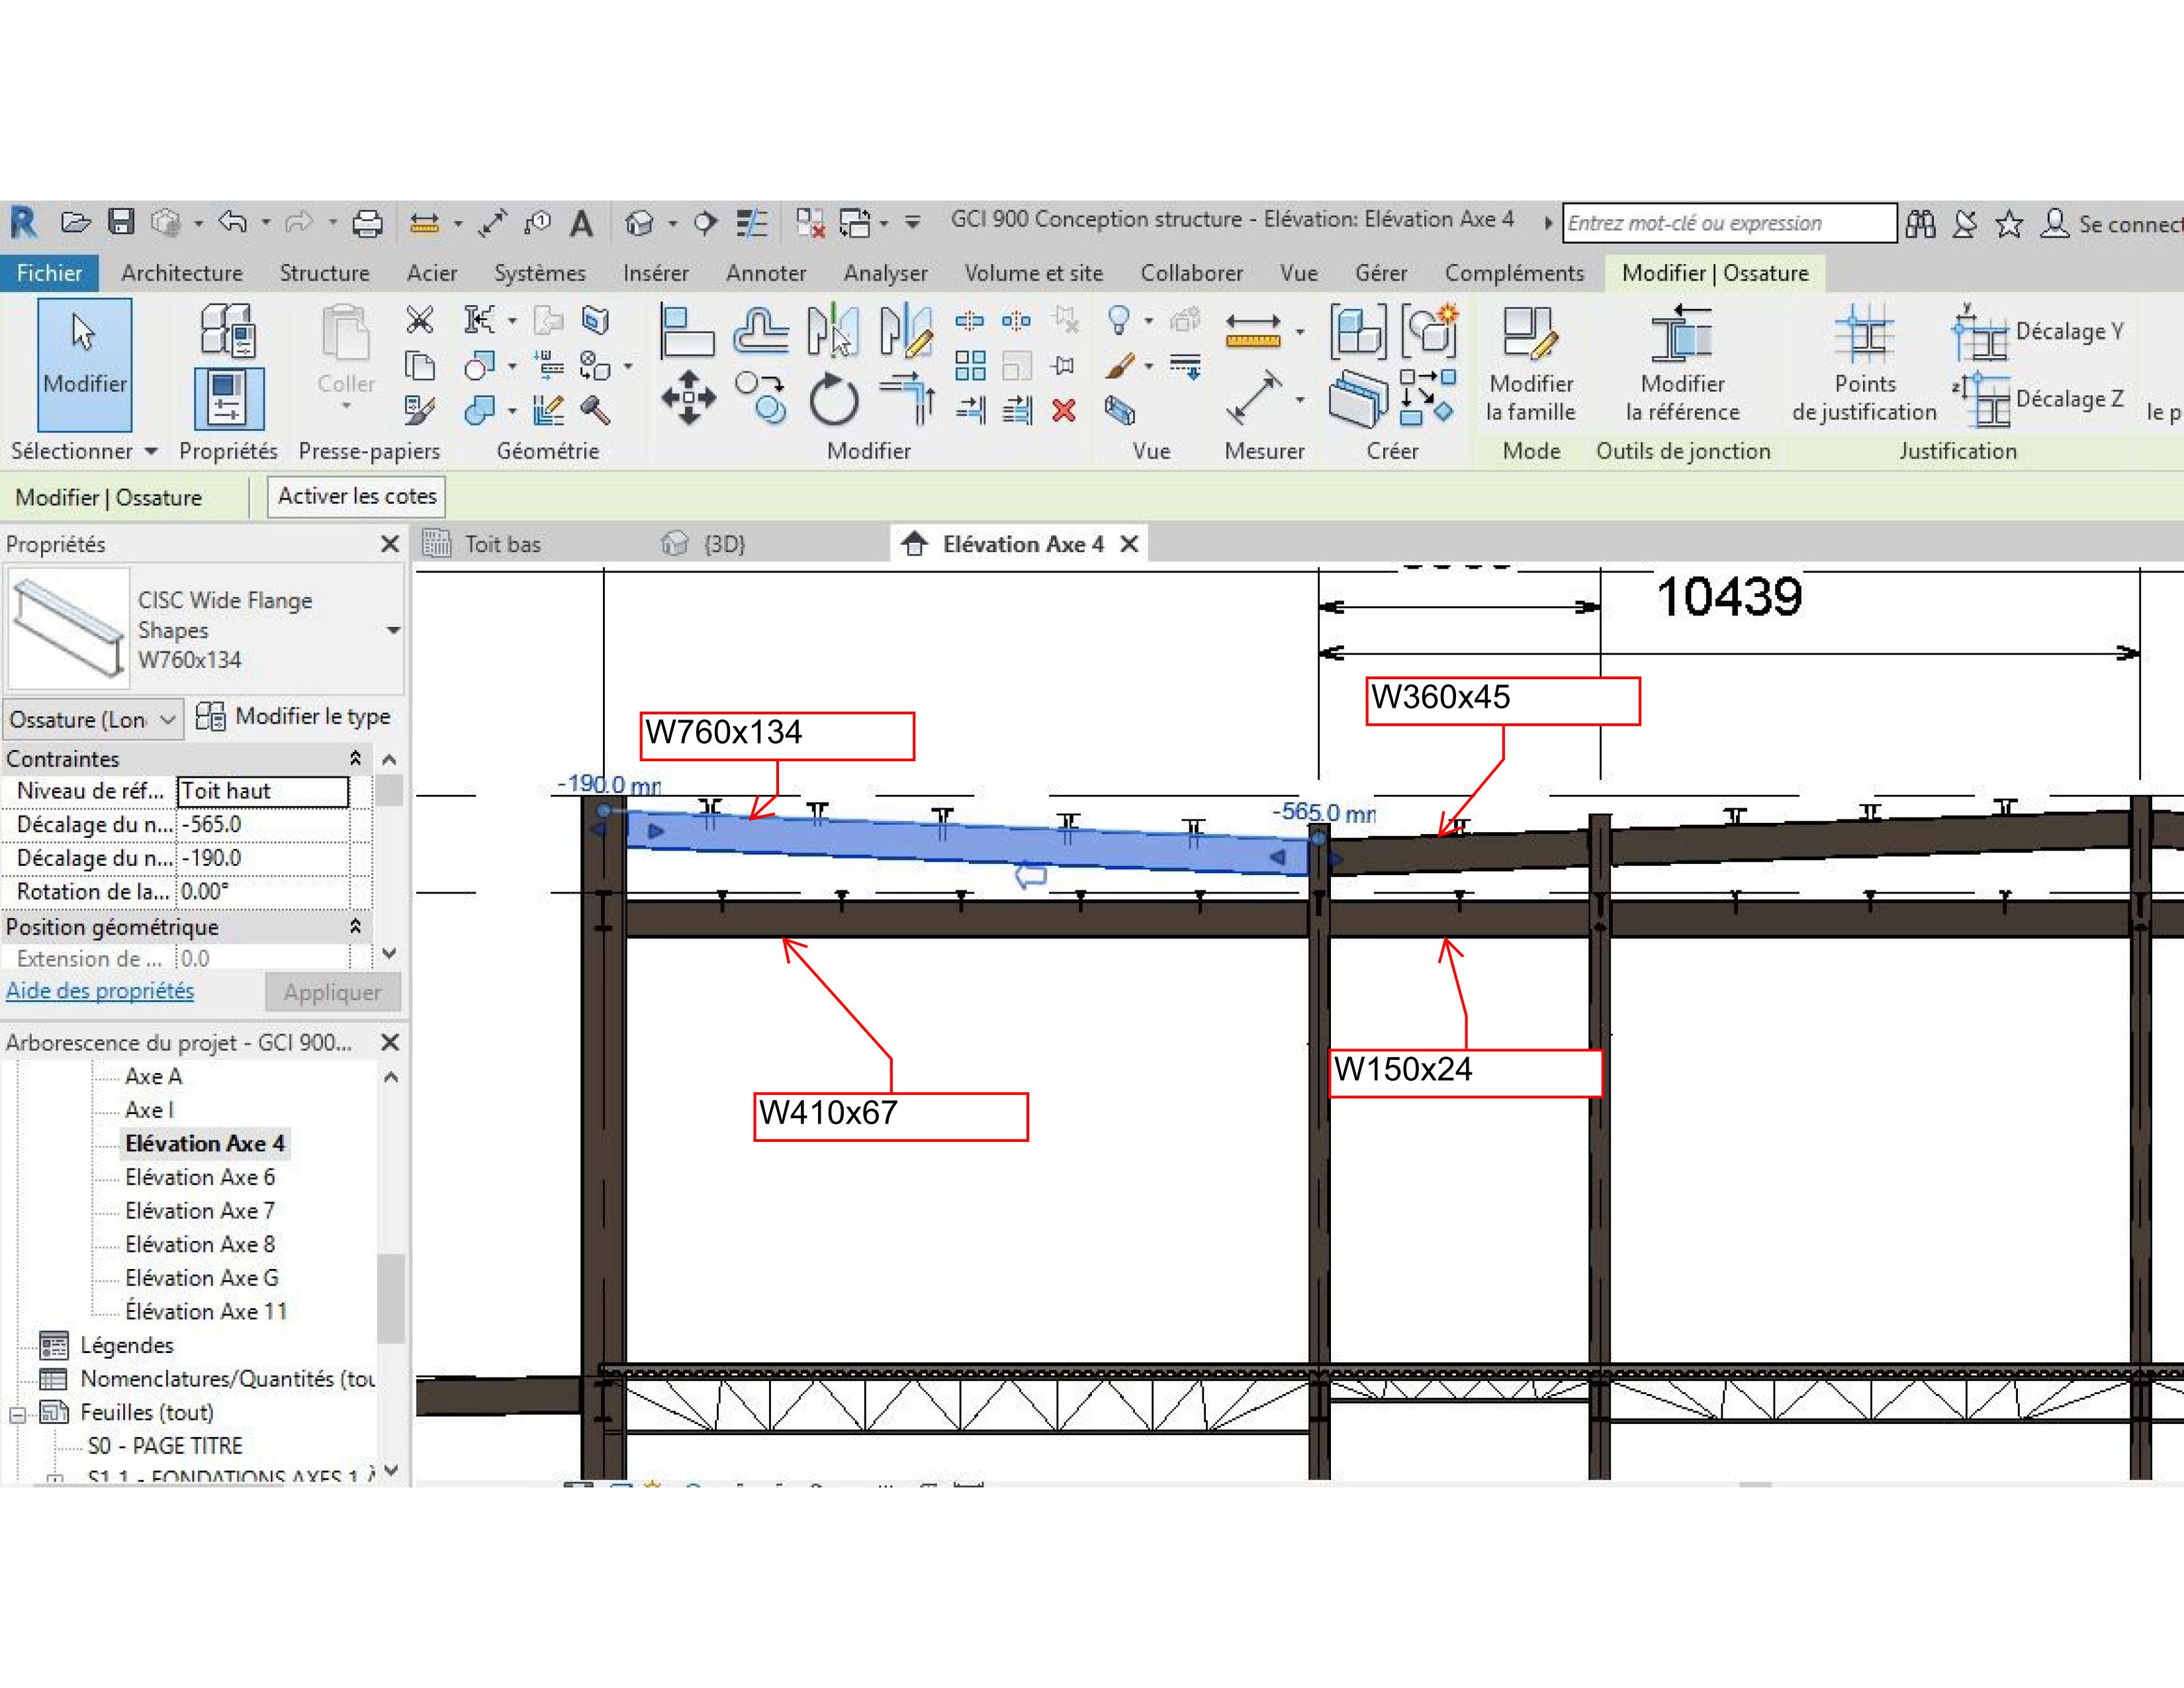Click the -565.0 Décalage value field
This screenshot has width=2184, height=1688.
click(x=263, y=824)
